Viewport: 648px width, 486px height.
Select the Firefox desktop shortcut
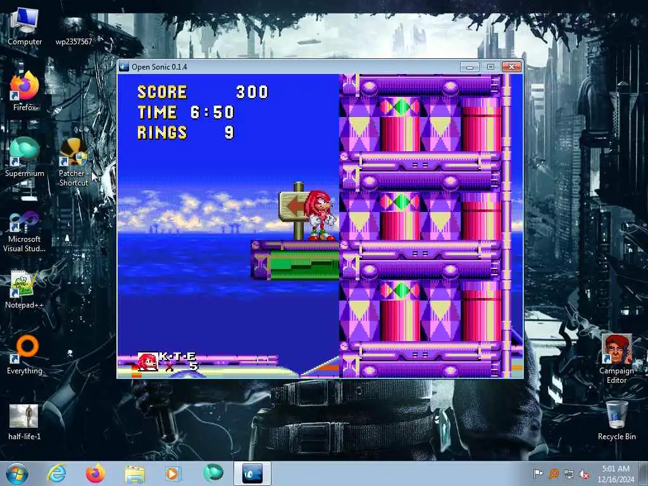pyautogui.click(x=25, y=91)
